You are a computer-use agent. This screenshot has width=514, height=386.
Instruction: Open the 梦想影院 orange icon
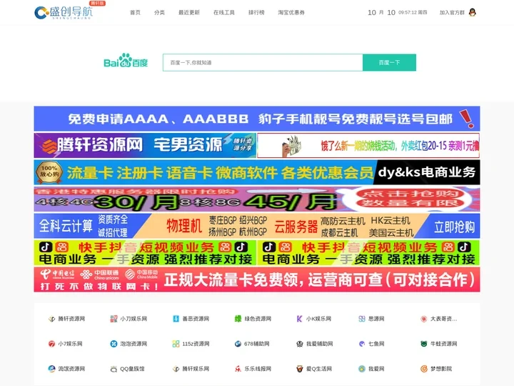pyautogui.click(x=424, y=369)
